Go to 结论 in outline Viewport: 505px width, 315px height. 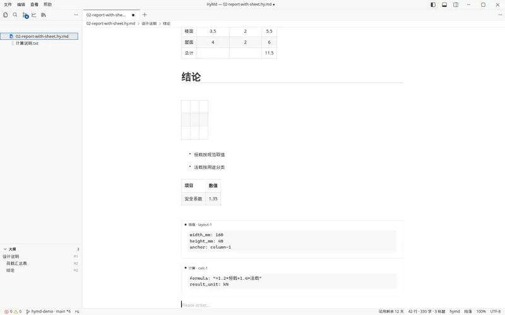click(x=10, y=270)
